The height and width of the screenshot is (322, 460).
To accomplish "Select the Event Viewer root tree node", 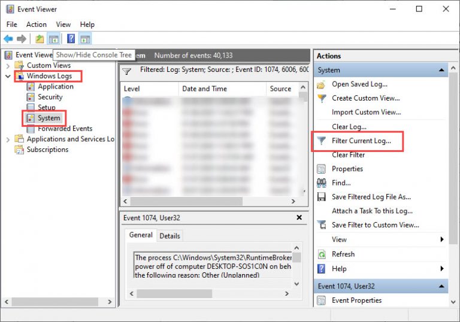I will coord(34,55).
